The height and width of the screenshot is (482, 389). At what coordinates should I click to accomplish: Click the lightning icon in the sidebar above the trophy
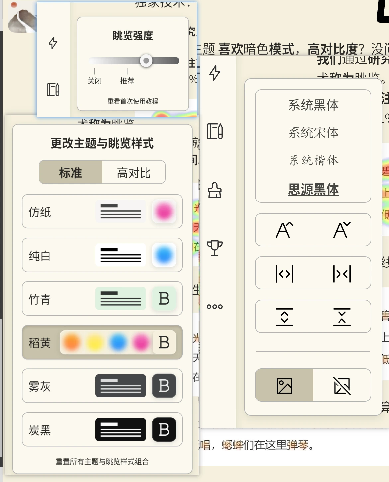click(215, 73)
